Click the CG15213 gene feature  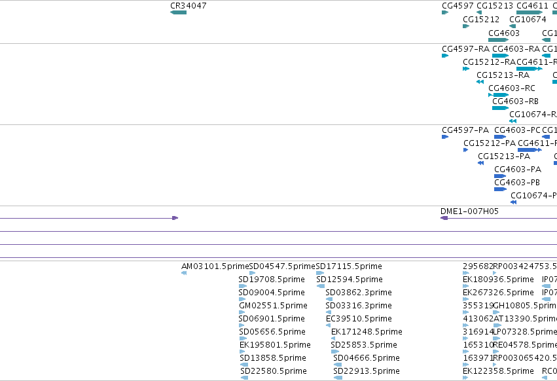[479, 12]
